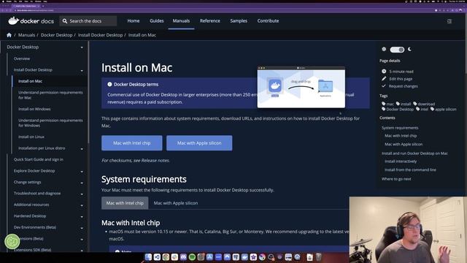
Task: Open Discord from the dock
Action: coord(183,256)
